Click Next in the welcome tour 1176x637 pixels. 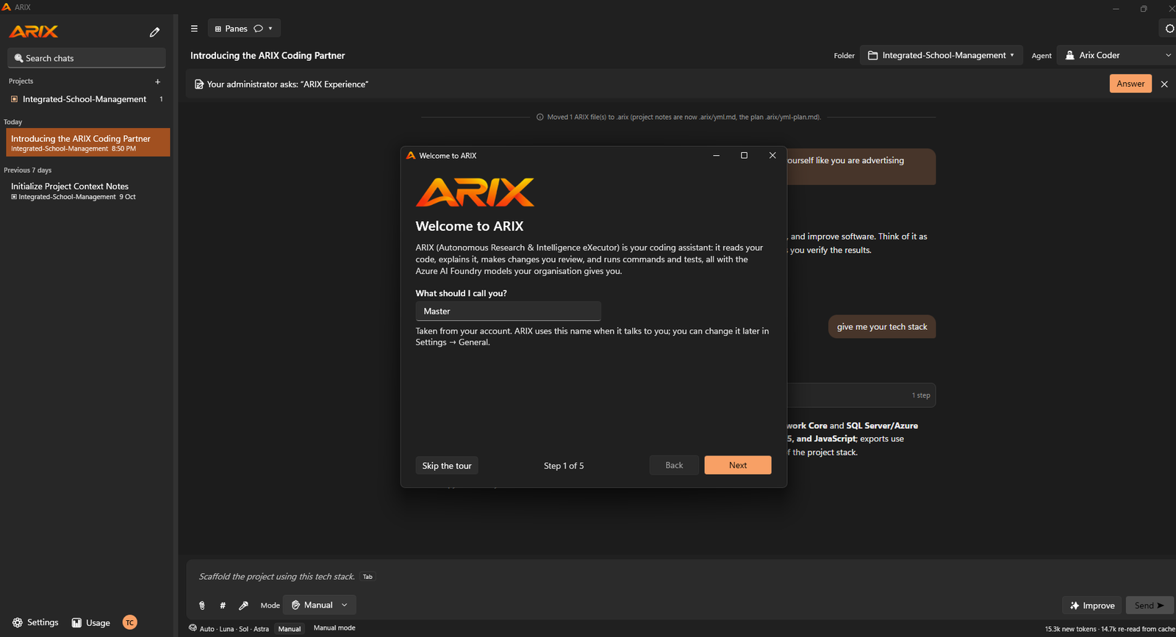click(x=738, y=465)
